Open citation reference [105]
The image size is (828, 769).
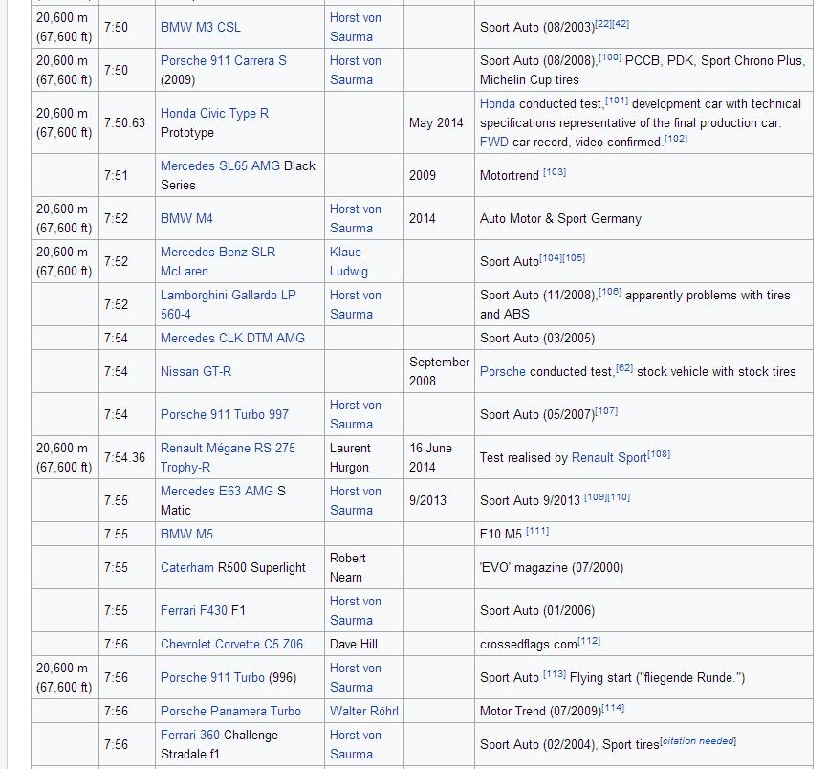pyautogui.click(x=574, y=258)
